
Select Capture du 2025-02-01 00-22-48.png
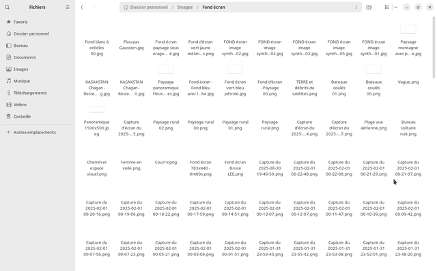305,168
